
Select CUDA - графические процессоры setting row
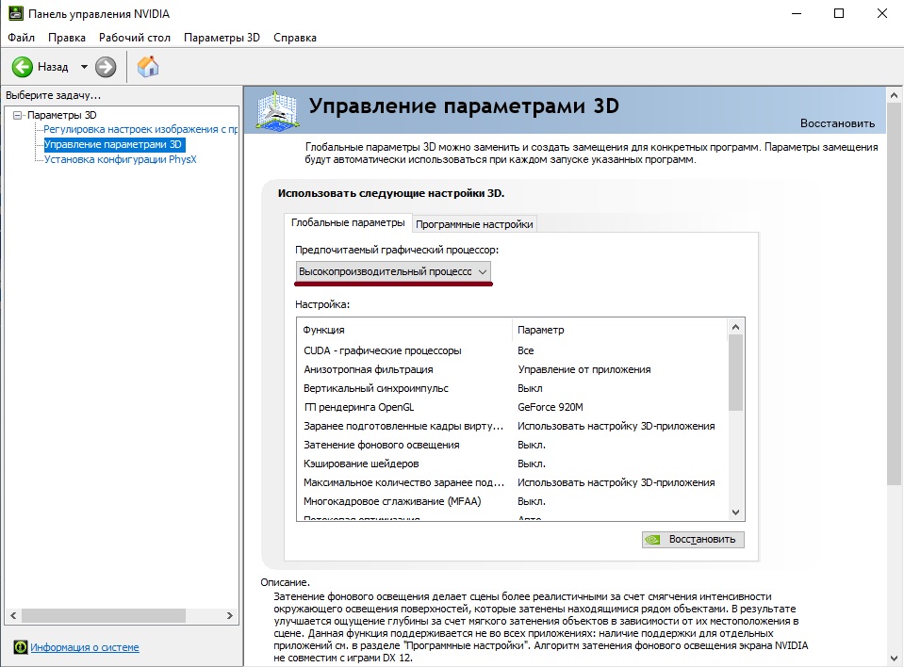[512, 350]
